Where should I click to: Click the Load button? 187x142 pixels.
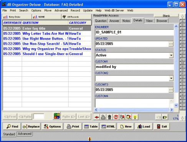click(x=144, y=126)
